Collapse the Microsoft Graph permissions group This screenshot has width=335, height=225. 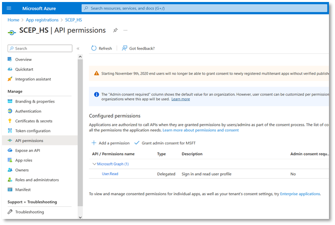point(93,164)
